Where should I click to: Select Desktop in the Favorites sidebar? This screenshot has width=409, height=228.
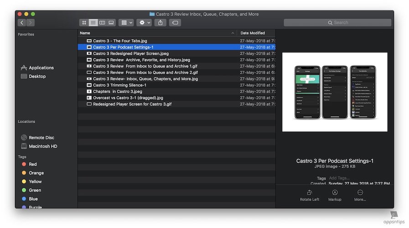(x=37, y=77)
